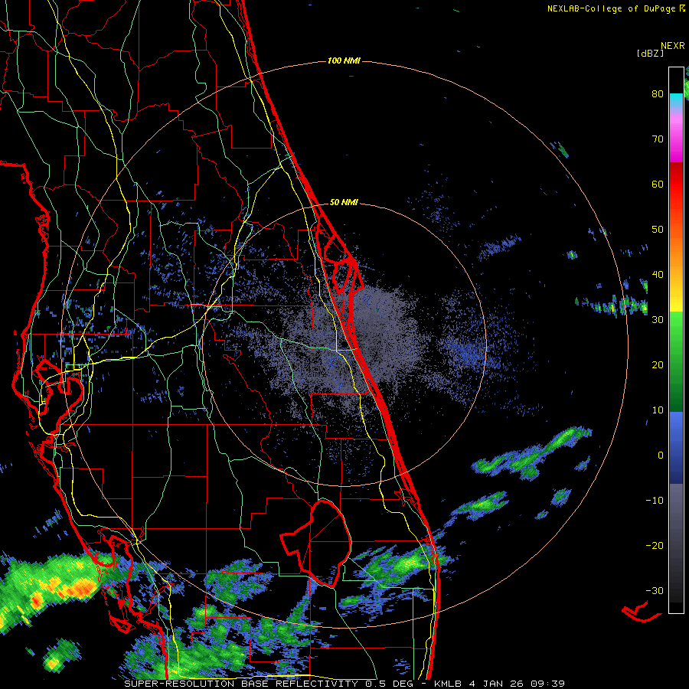The height and width of the screenshot is (689, 689).
Task: Click the -30 value on the dBZ scale
Action: [655, 590]
